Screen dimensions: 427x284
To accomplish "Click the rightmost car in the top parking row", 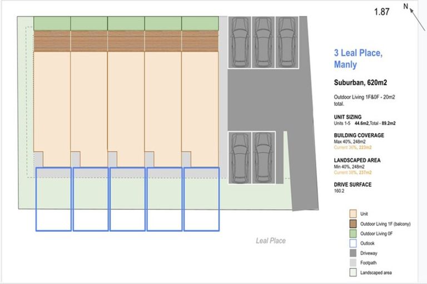I will pyautogui.click(x=287, y=42).
